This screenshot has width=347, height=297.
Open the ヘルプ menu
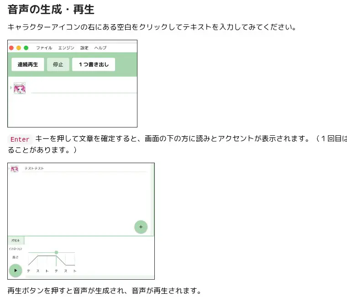click(100, 48)
